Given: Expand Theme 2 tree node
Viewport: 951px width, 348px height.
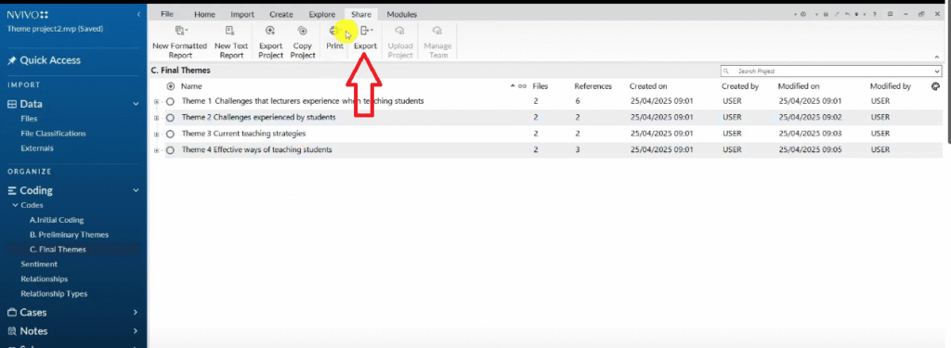Looking at the screenshot, I should click(x=156, y=118).
